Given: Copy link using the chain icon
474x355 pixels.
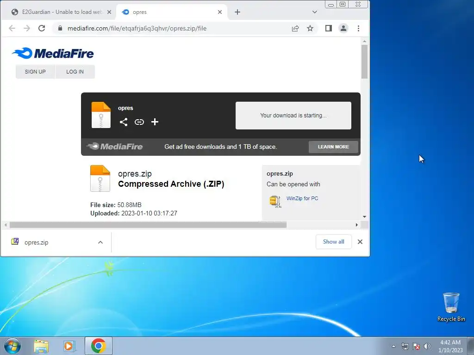Looking at the screenshot, I should 139,122.
